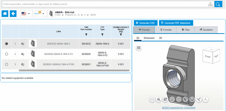This screenshot has height=111, width=226.
Task: Go back with the blue arrow button
Action: click(x=13, y=13)
